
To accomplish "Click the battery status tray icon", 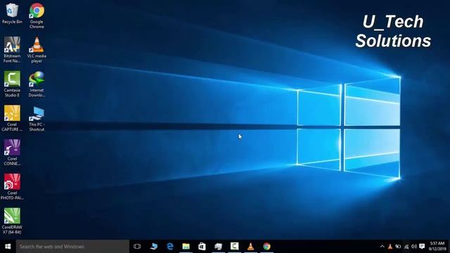I will pyautogui.click(x=398, y=247).
